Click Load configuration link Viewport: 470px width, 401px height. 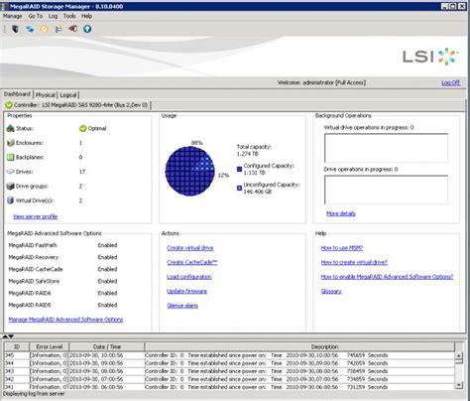(x=189, y=277)
